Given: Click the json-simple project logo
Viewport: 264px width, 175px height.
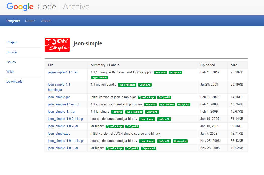Looking at the screenshot, I should click(57, 45).
